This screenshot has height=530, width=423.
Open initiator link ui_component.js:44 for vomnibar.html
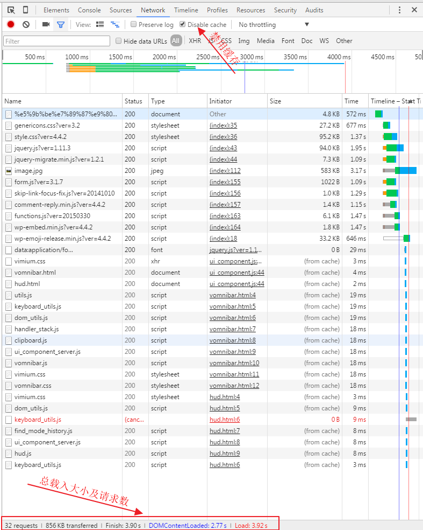point(237,273)
